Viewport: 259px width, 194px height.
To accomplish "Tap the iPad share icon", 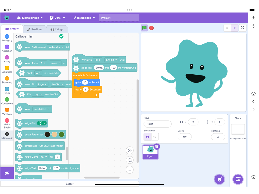I will click(253, 18).
